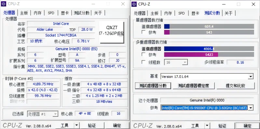This screenshot has width=260, height=129.
Task: Click 核心数 value 4P + 8E
Action: (85, 113)
